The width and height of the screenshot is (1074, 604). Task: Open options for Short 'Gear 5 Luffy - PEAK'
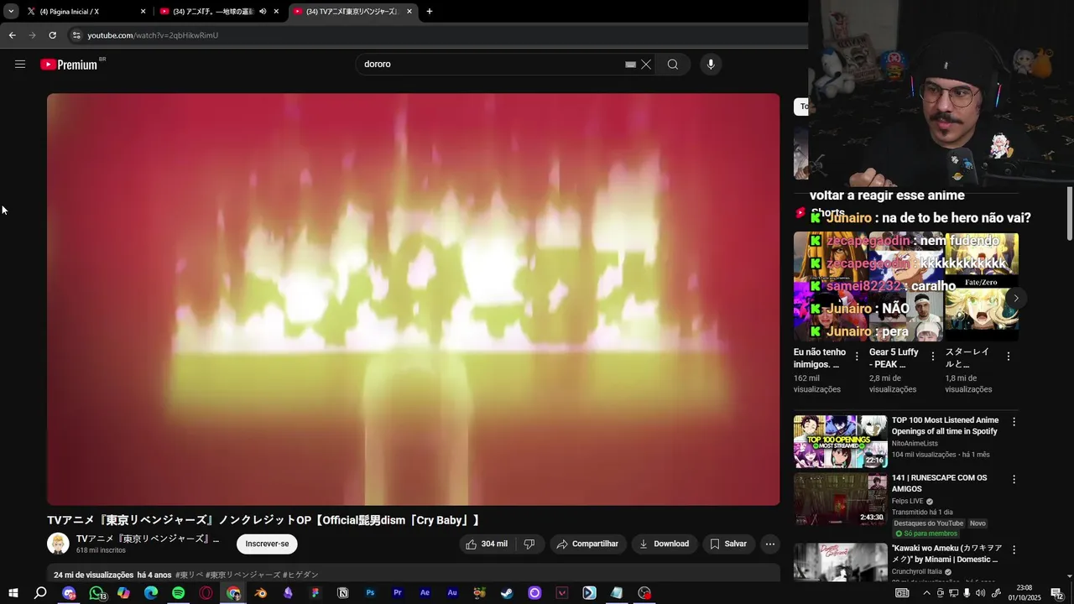[x=932, y=357]
